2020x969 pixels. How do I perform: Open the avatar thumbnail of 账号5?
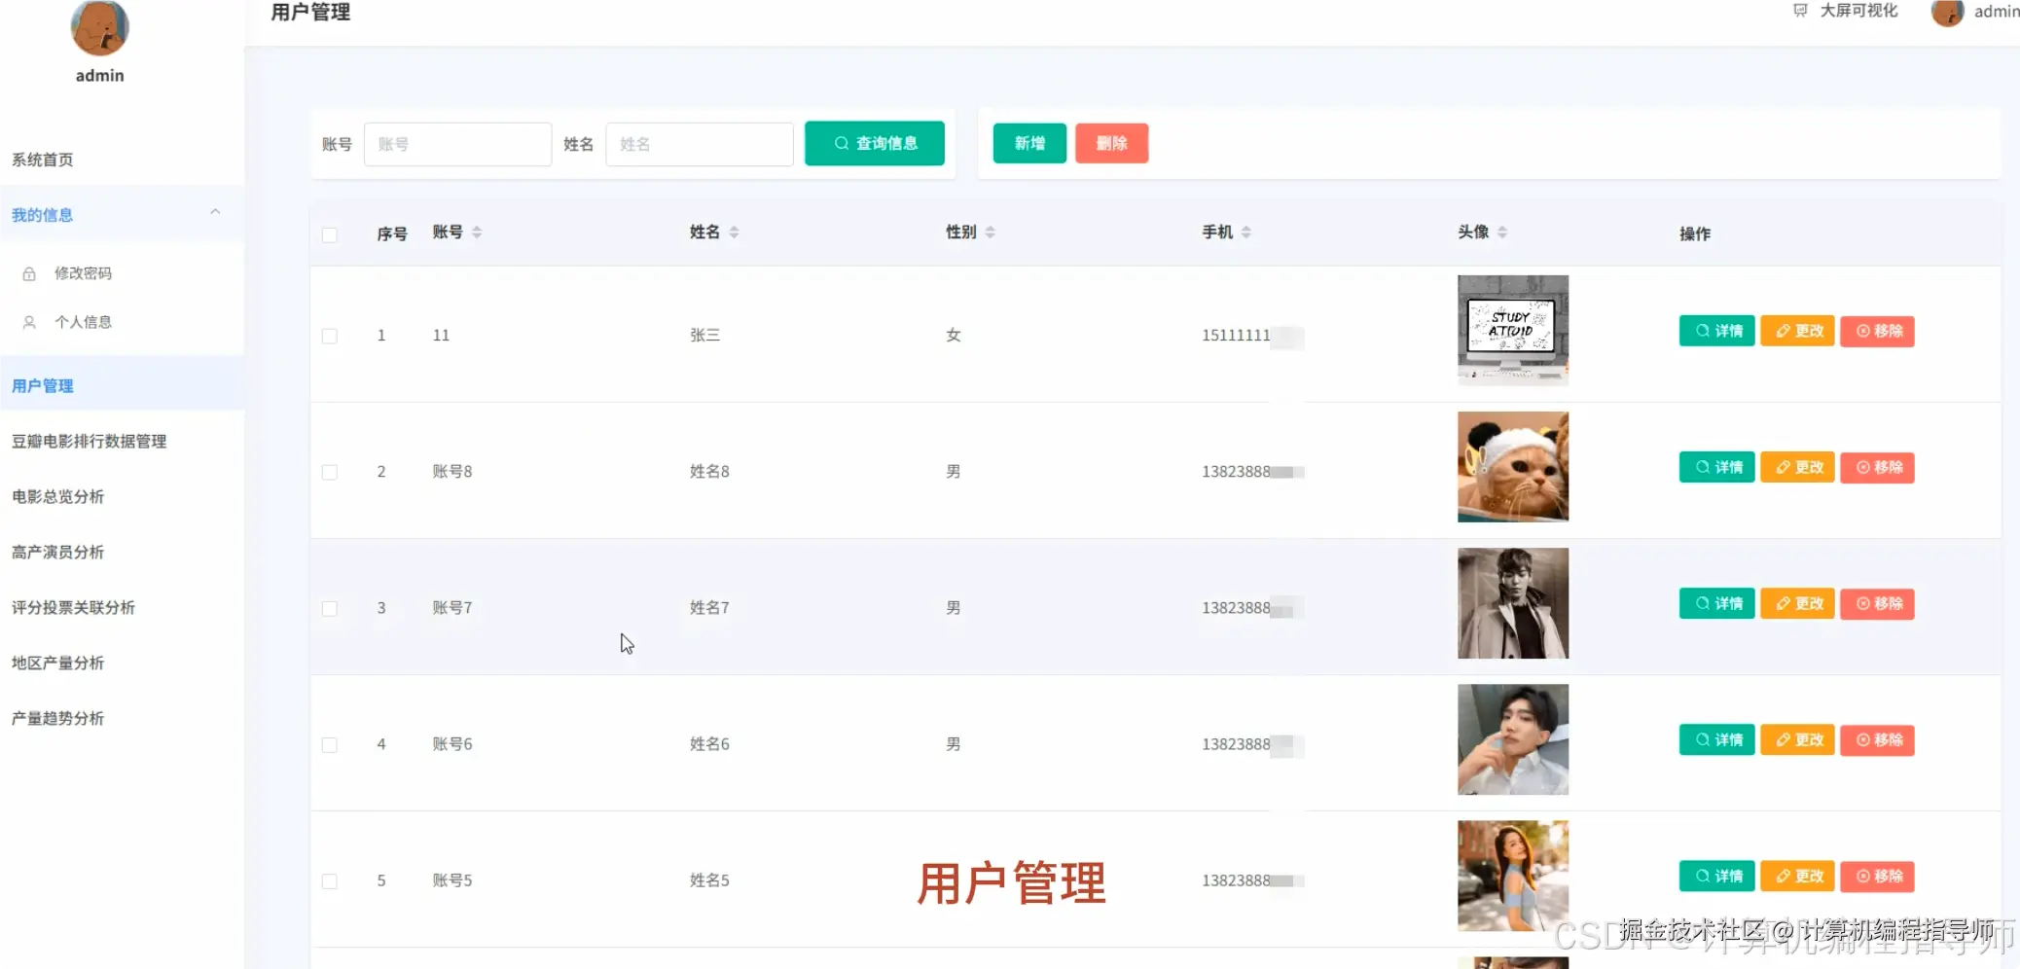tap(1513, 876)
